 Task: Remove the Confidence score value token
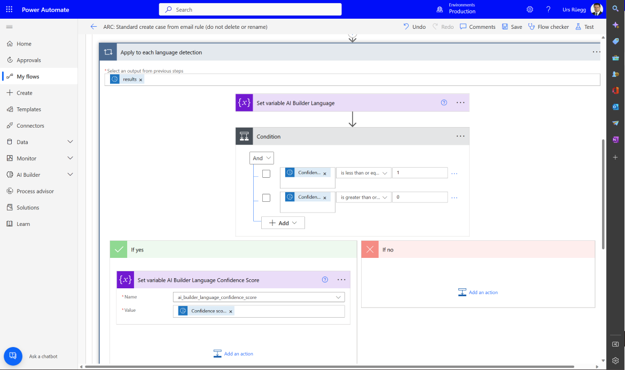(231, 311)
